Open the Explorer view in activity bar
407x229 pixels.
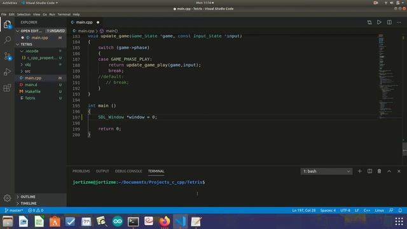point(7,25)
